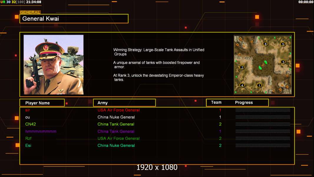Click team number for player Rzf
The width and height of the screenshot is (314, 177).
[x=220, y=138]
